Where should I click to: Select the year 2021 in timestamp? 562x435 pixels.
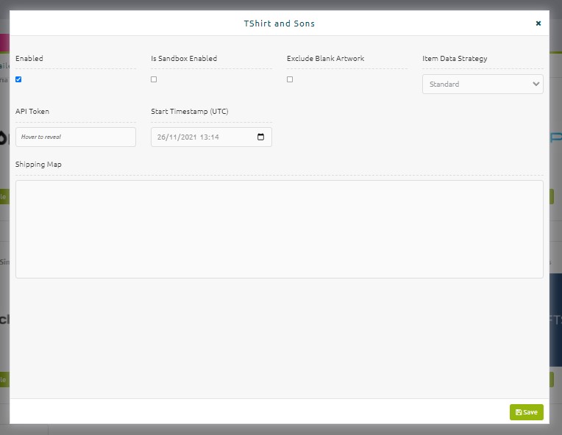coord(188,137)
